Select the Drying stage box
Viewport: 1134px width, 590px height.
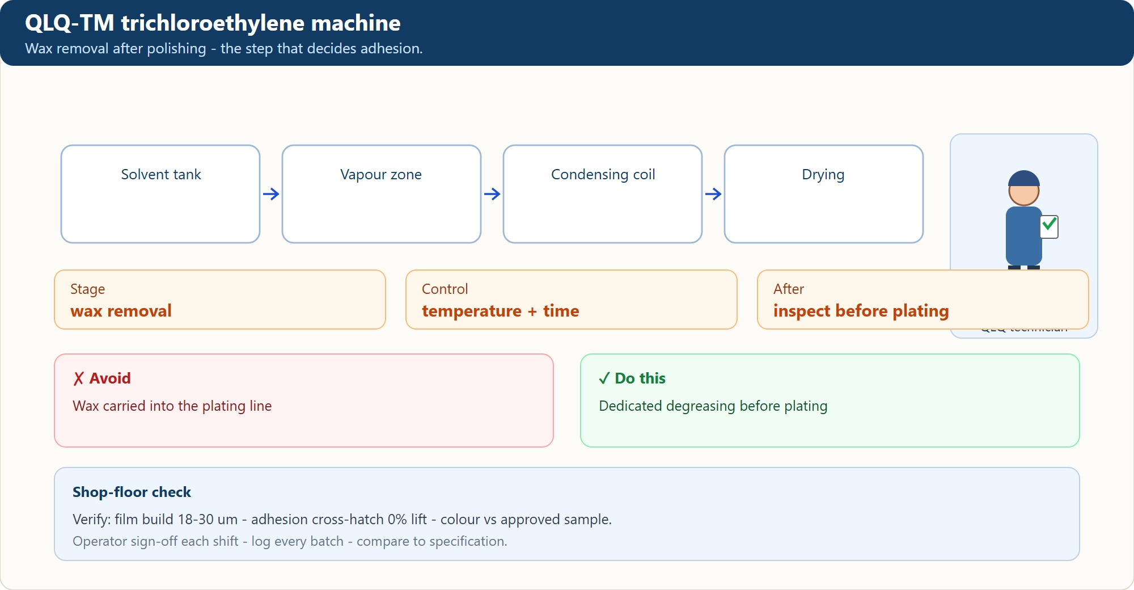click(824, 194)
